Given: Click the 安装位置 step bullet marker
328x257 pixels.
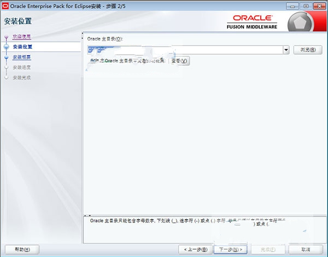Looking at the screenshot, I should [x=6, y=47].
